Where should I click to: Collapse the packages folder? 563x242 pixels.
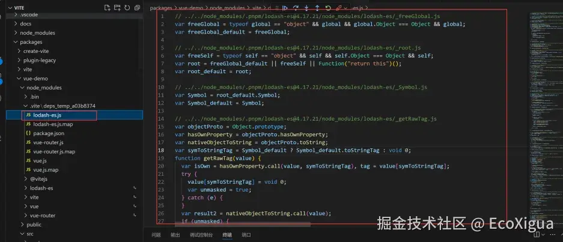[16, 42]
